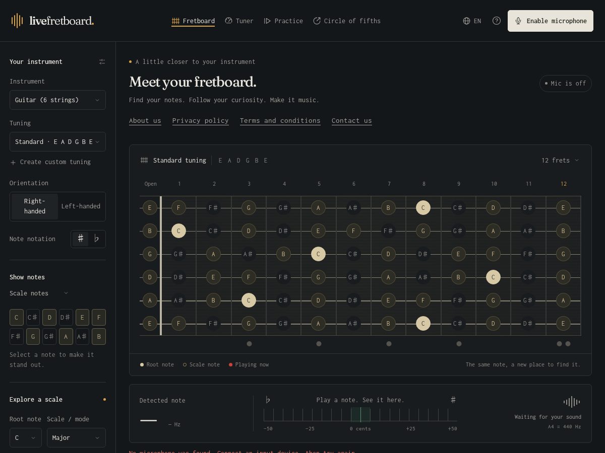Click the A4 = 440 Hz text
This screenshot has height=453, width=605.
coord(565,427)
